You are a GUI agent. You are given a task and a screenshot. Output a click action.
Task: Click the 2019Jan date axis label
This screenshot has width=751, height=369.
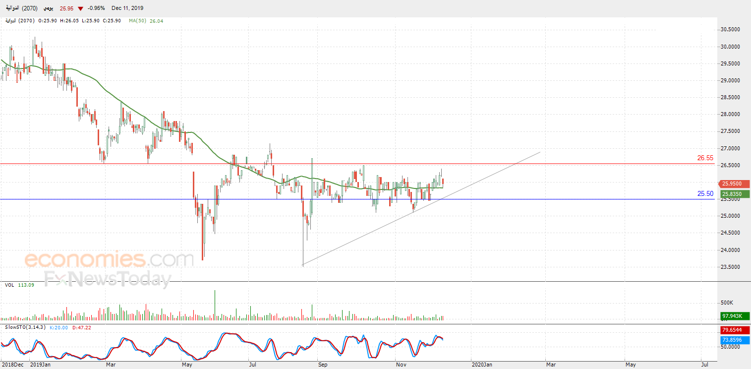tap(40, 365)
